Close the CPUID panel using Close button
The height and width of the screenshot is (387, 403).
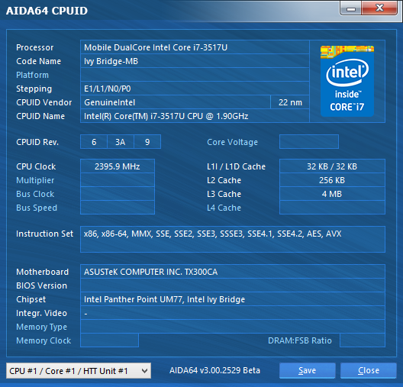point(369,370)
